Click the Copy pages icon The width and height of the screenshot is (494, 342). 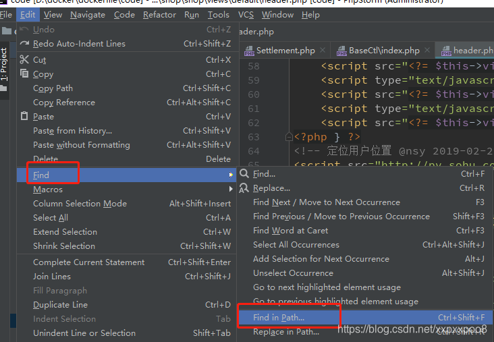[24, 74]
